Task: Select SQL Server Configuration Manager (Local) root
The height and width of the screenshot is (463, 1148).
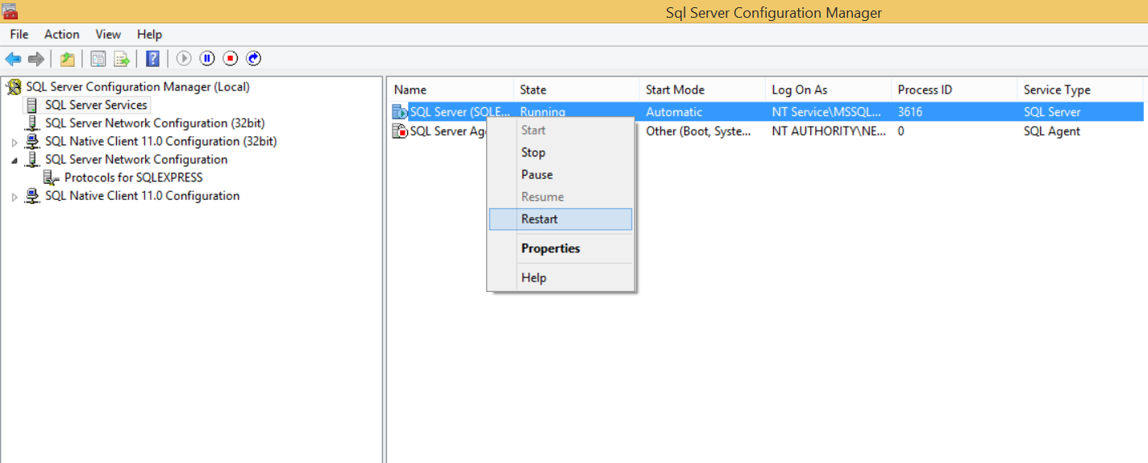Action: point(138,87)
